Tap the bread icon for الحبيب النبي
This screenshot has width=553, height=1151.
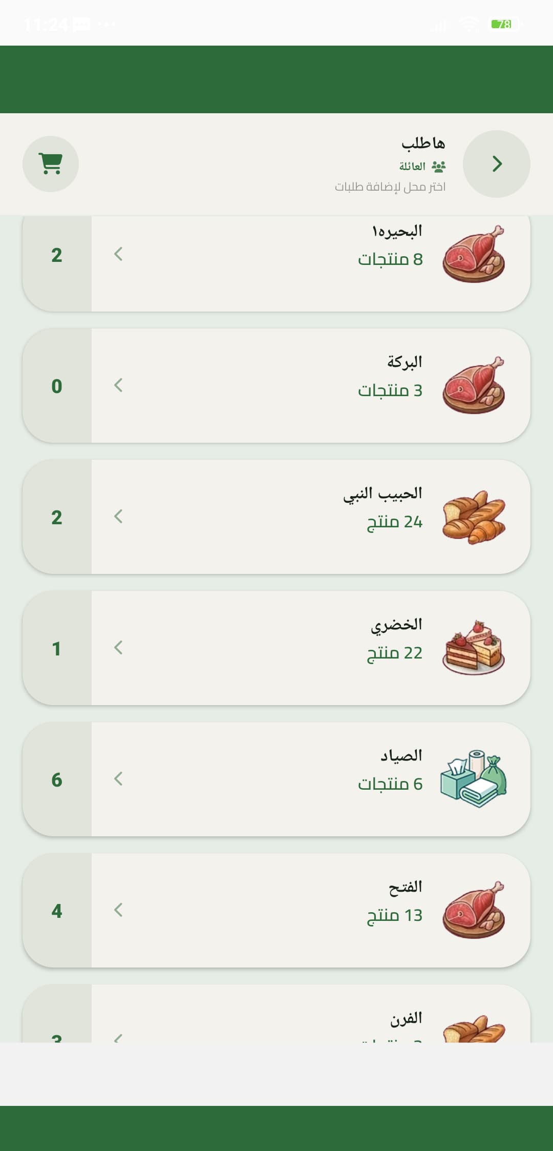pyautogui.click(x=474, y=517)
